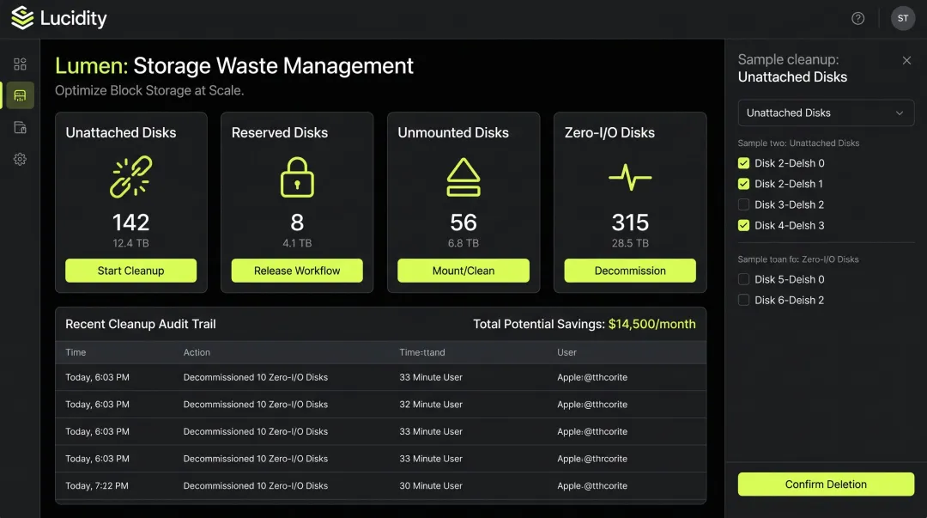Click the Time:ttand column header
Image resolution: width=927 pixels, height=518 pixels.
tap(422, 352)
